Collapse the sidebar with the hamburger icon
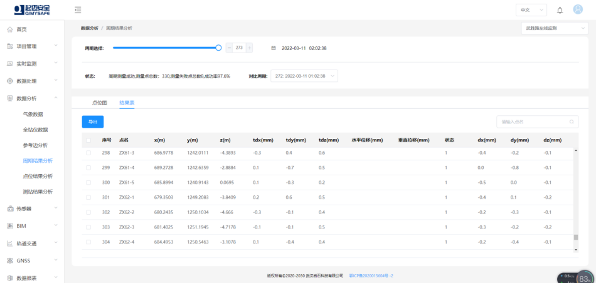This screenshot has width=596, height=283. 78,10
